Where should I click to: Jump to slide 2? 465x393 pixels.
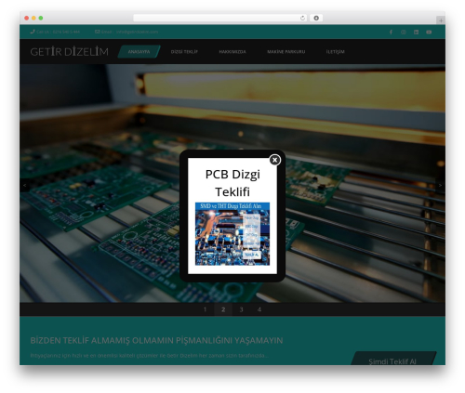[x=223, y=309]
